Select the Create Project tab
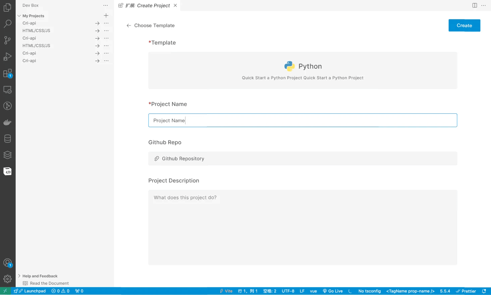Viewport: 491px width, 295px height. [x=148, y=5]
